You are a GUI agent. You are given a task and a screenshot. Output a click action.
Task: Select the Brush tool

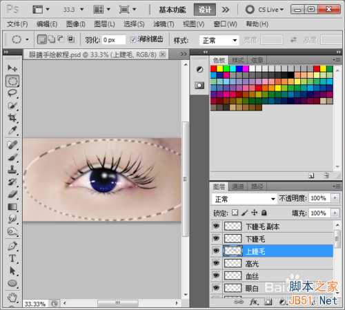(x=12, y=157)
